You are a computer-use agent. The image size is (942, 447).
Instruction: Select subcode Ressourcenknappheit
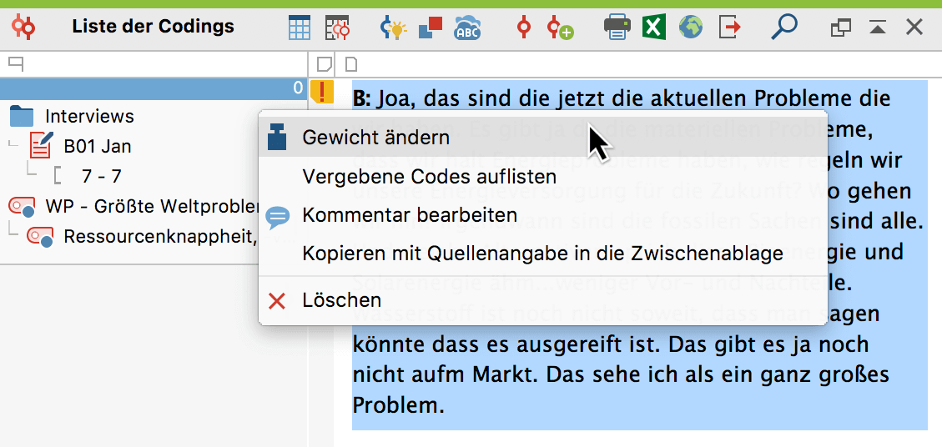(x=143, y=236)
